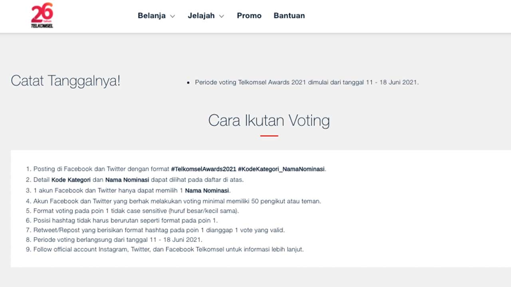Click the Cara Ikutan Voting heading
This screenshot has width=511, height=287.
point(269,120)
